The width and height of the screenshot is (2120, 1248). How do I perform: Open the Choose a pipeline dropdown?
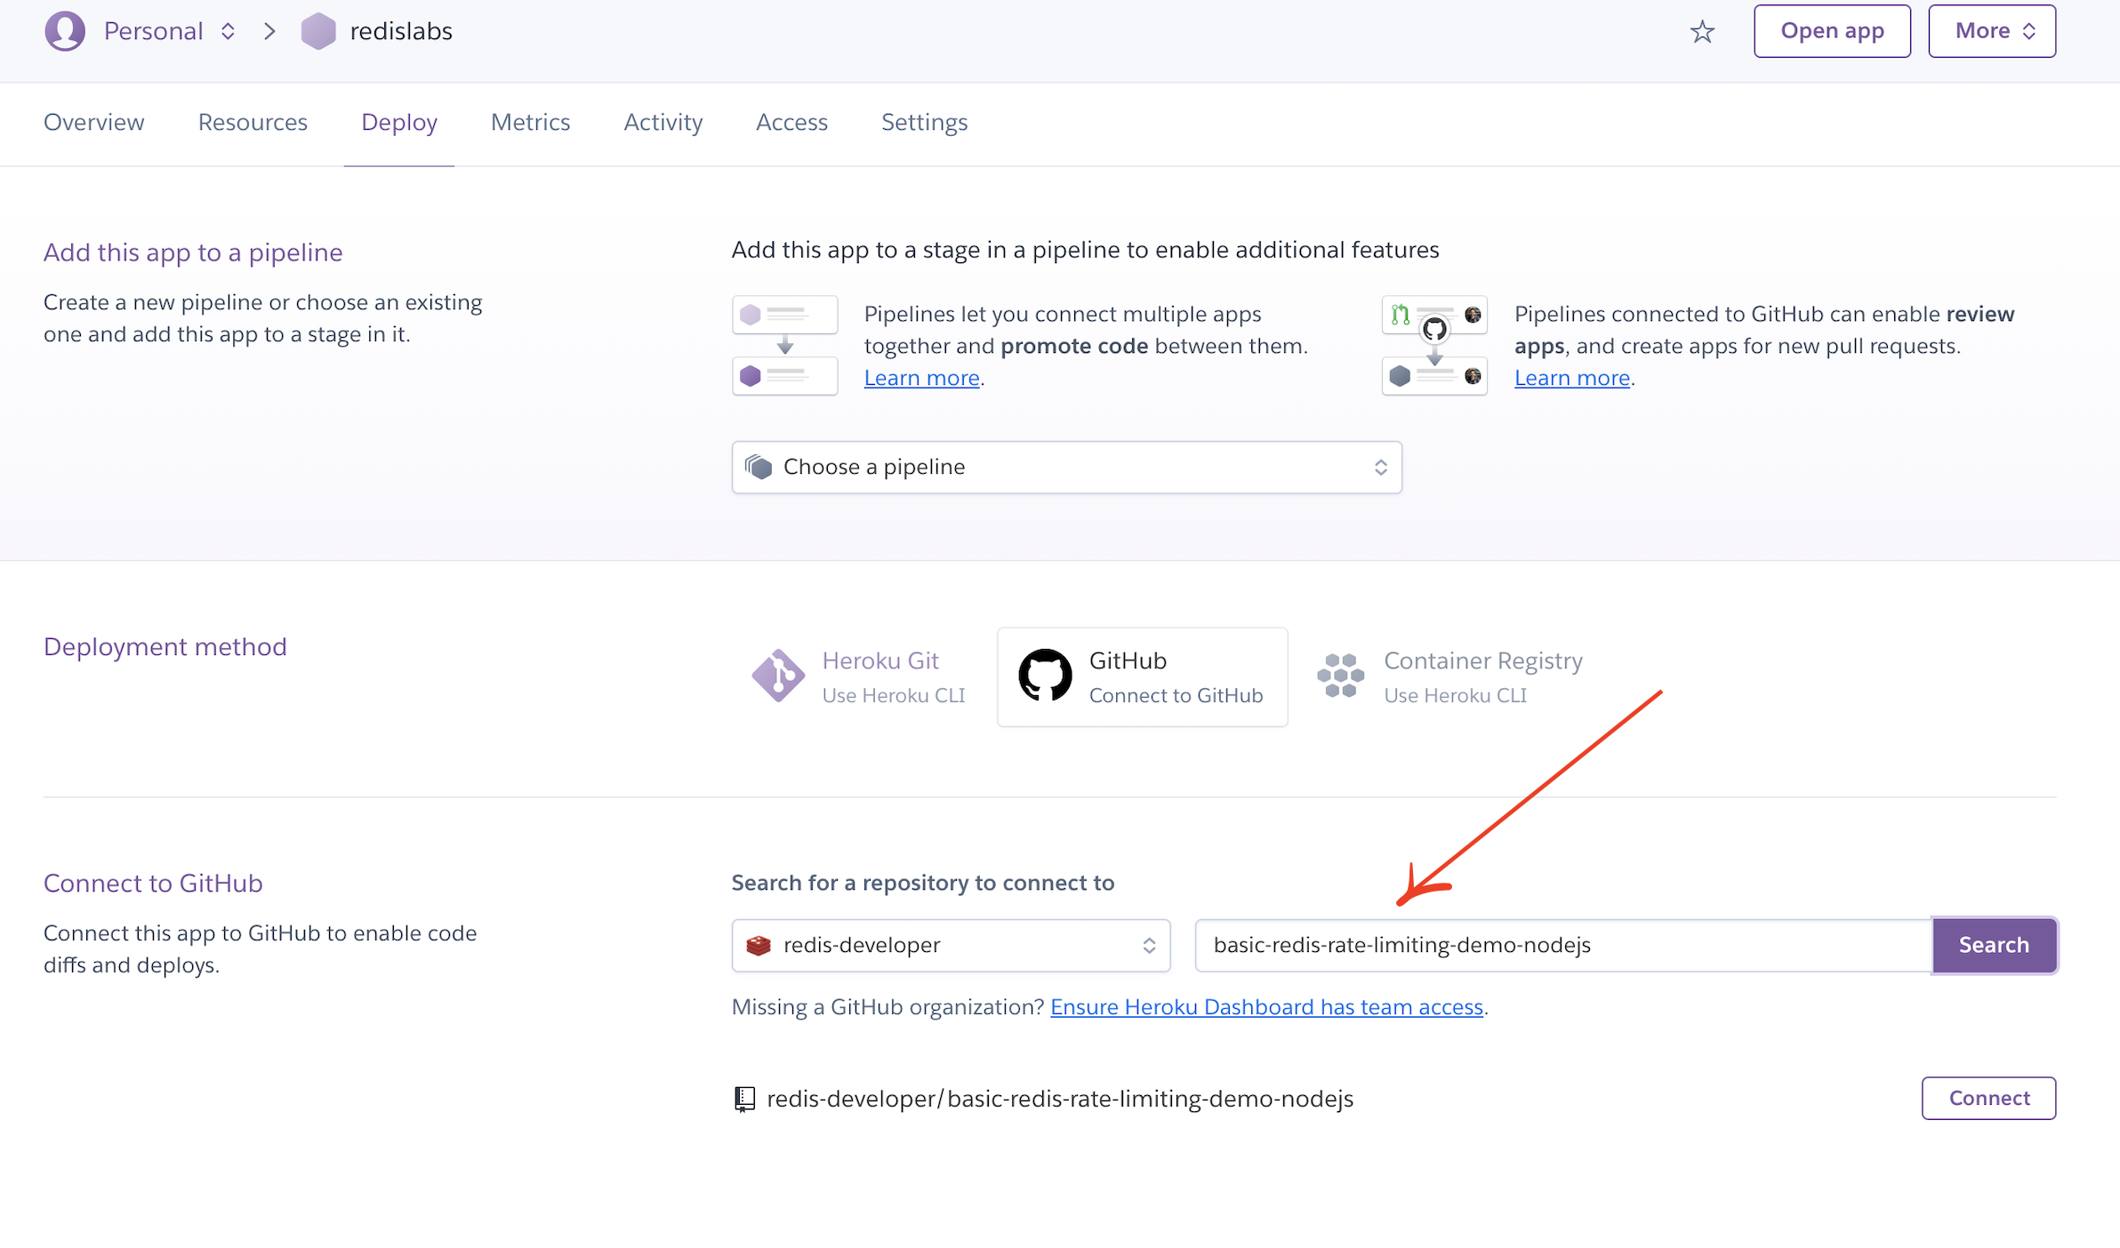tap(1066, 467)
